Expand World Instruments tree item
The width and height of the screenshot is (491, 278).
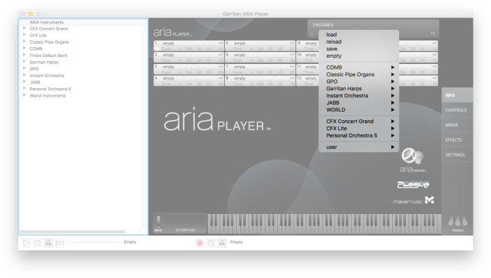24,95
